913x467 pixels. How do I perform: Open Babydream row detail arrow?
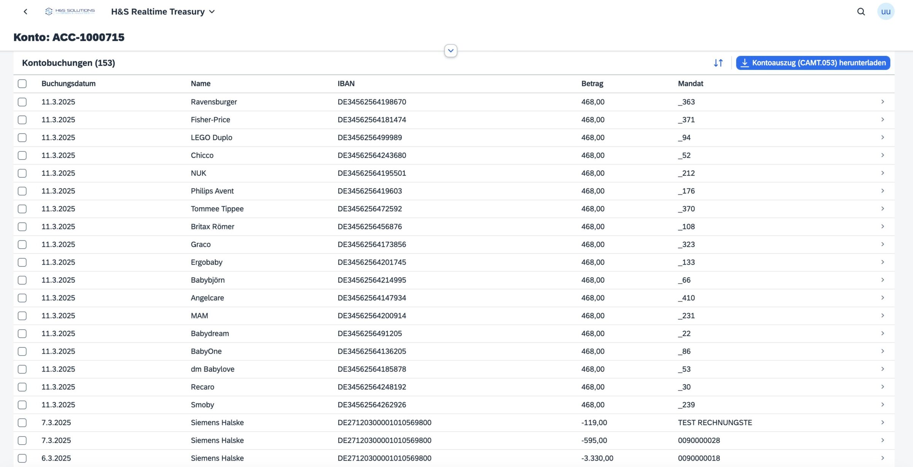[883, 334]
